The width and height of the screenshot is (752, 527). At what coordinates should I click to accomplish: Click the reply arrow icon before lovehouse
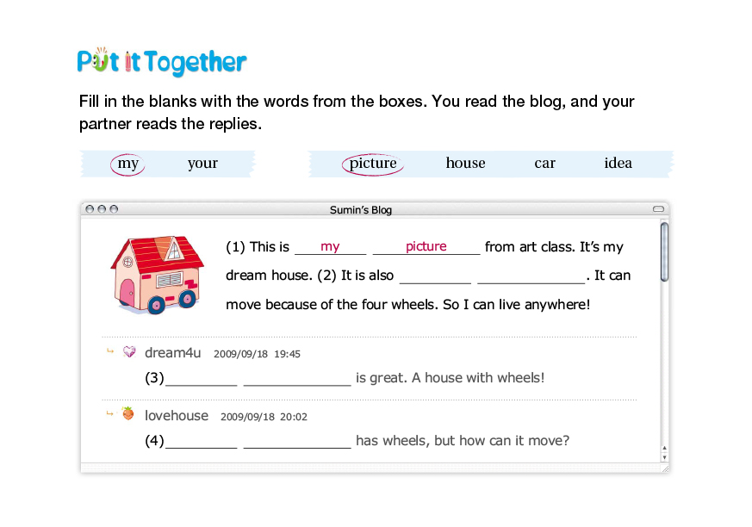tap(109, 414)
